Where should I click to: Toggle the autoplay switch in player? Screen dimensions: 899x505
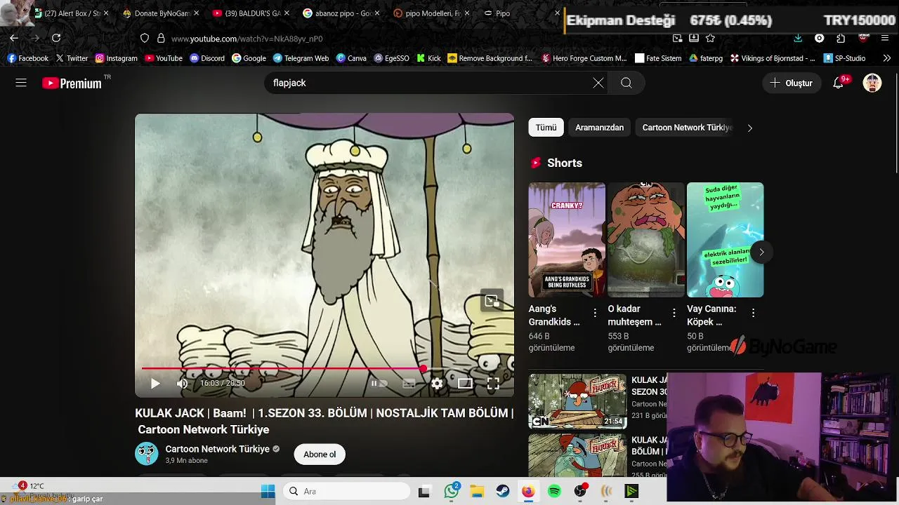379,383
